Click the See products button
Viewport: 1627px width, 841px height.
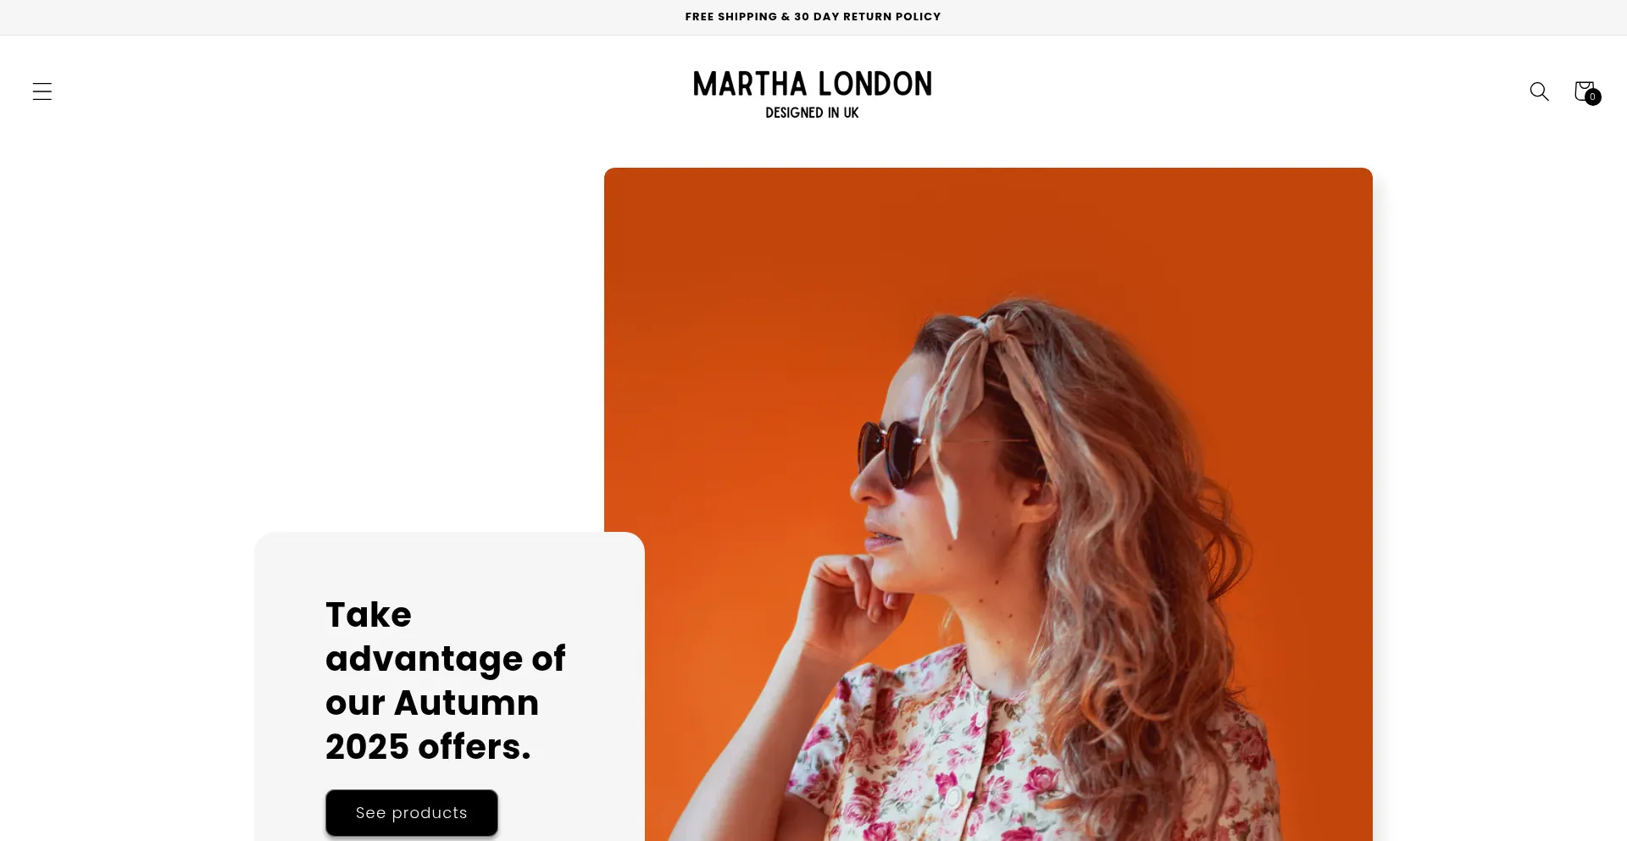point(412,813)
